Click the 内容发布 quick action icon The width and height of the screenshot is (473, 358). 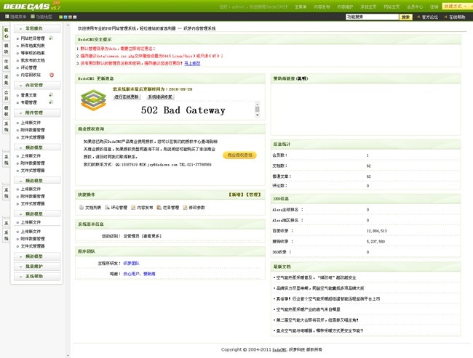pyautogui.click(x=133, y=208)
